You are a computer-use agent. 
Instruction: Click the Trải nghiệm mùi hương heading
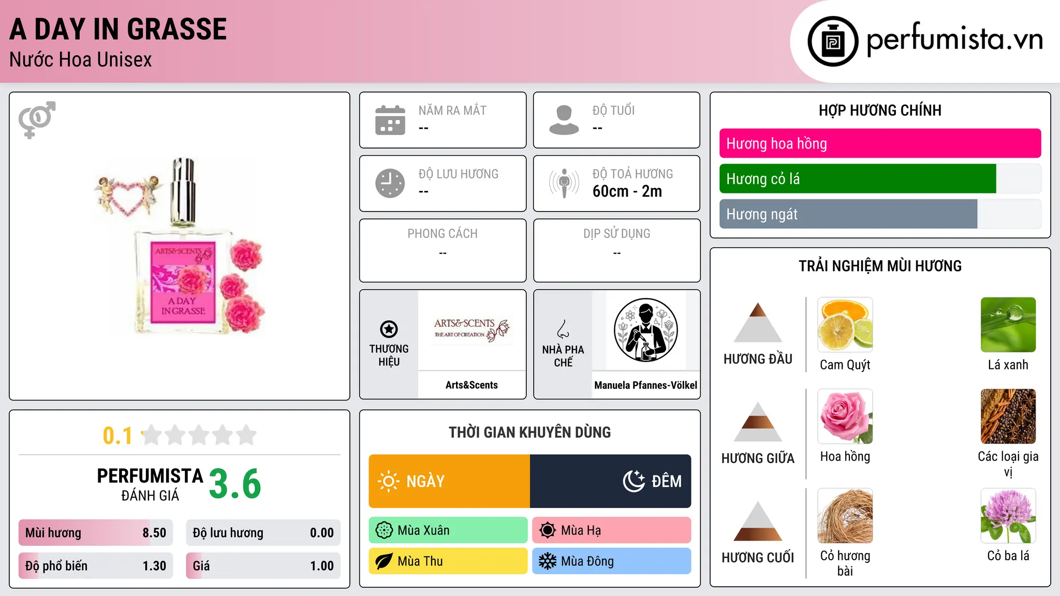pyautogui.click(x=880, y=266)
